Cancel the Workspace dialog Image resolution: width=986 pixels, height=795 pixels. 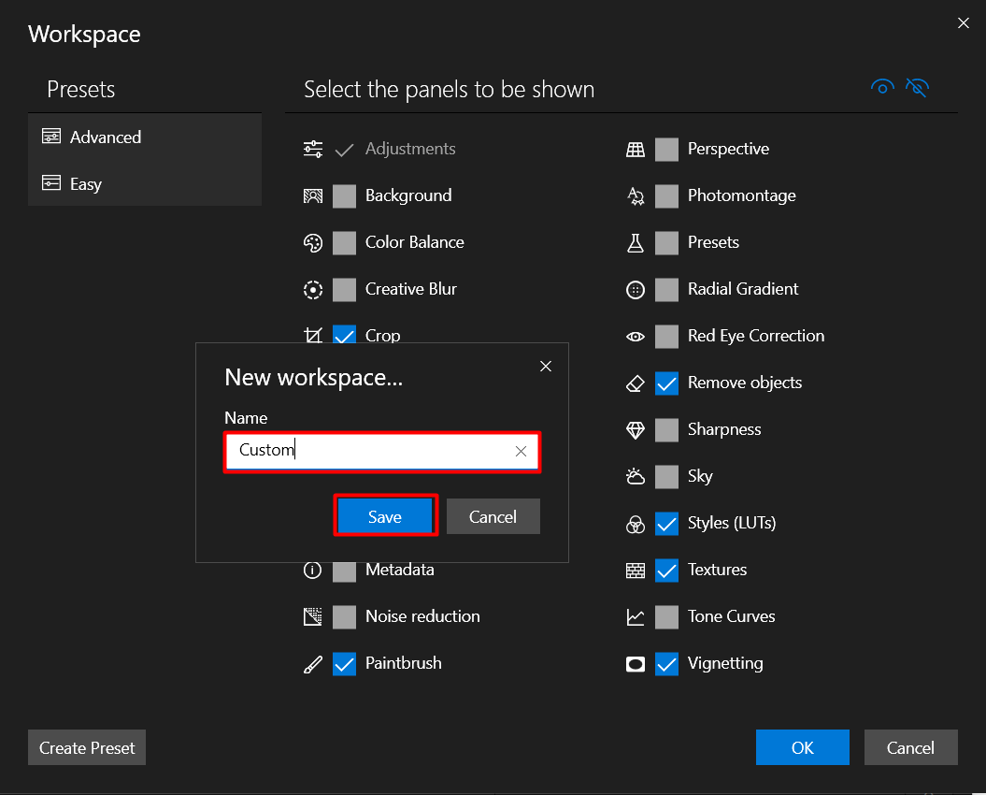910,747
